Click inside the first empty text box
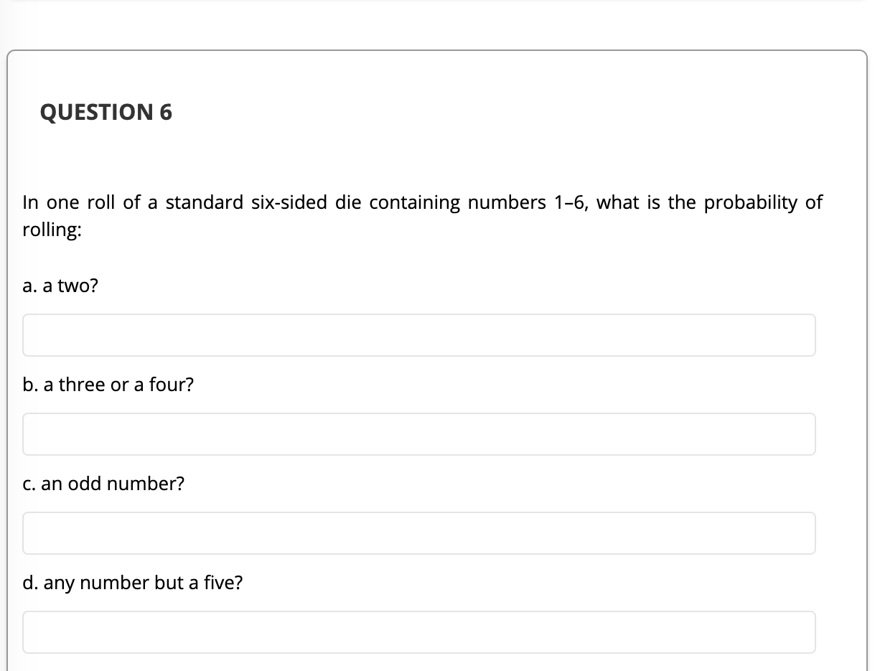 [418, 334]
